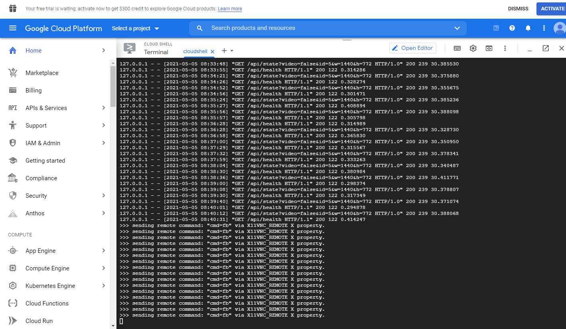Image resolution: width=566 pixels, height=329 pixels.
Task: Click the Cloud Shell web preview icon
Action: (x=489, y=48)
